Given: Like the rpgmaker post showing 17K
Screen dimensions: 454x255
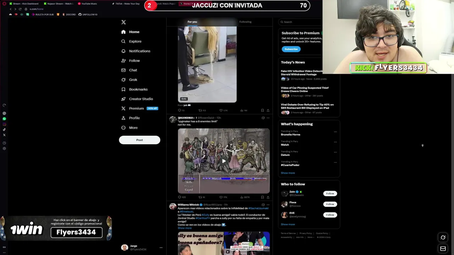Looking at the screenshot, I should point(223,197).
